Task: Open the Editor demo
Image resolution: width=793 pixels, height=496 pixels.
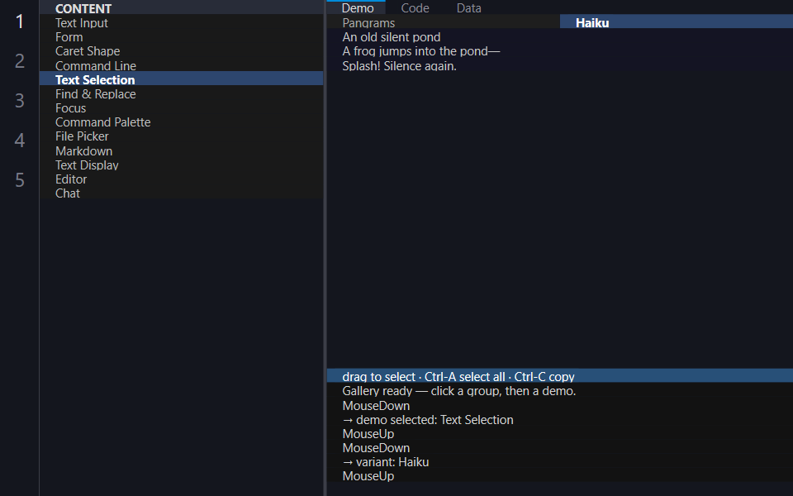Action: pos(181,179)
